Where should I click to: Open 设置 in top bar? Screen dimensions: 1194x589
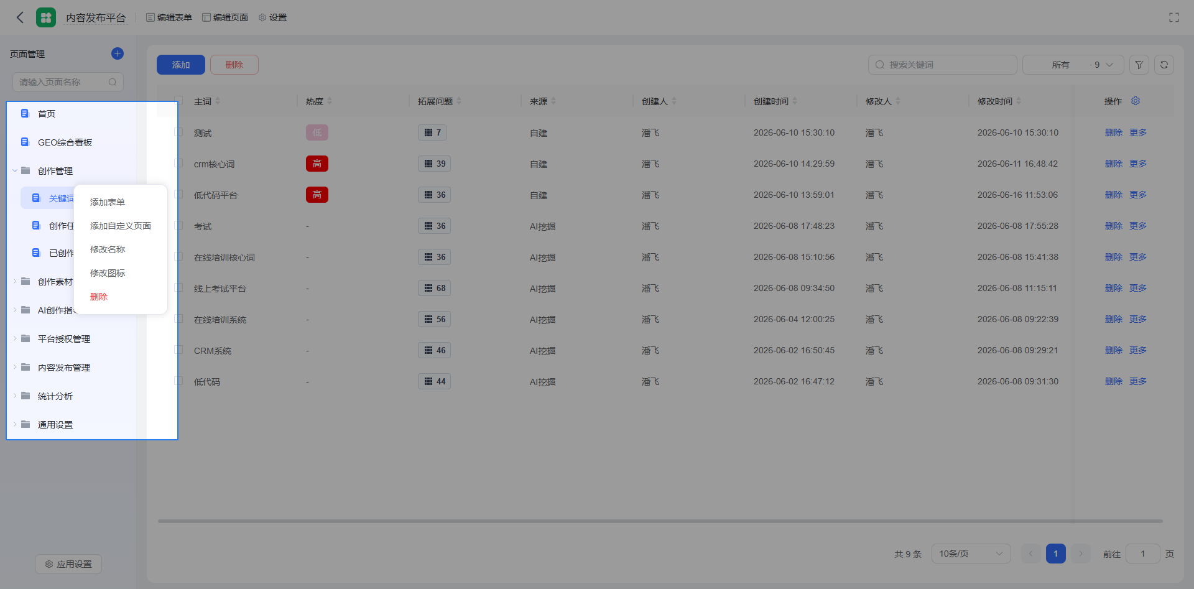272,17
